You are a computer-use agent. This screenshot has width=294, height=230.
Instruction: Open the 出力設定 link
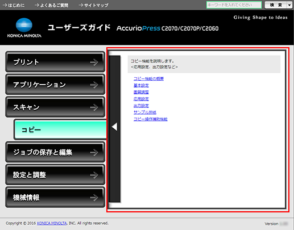point(141,106)
